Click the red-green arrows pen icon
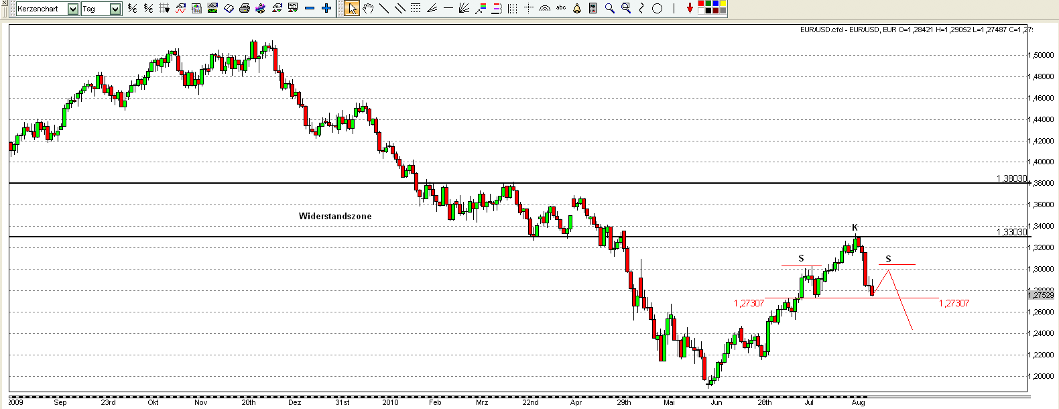1059x409 pixels. point(277,8)
